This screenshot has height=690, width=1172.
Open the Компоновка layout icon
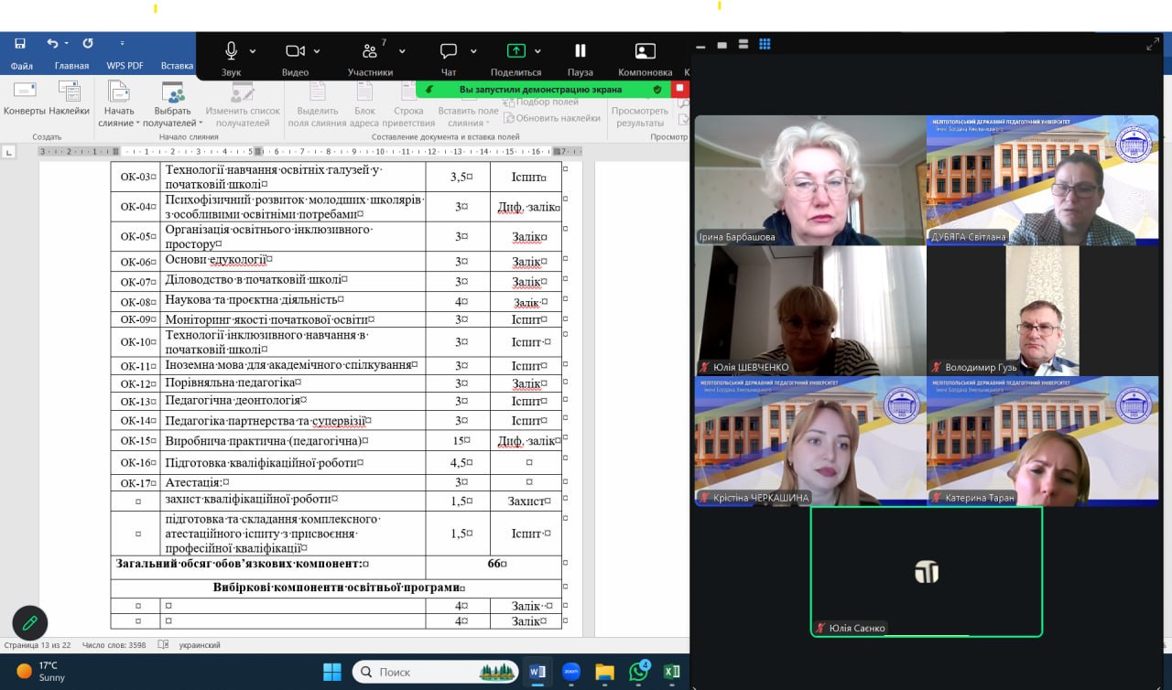point(645,51)
